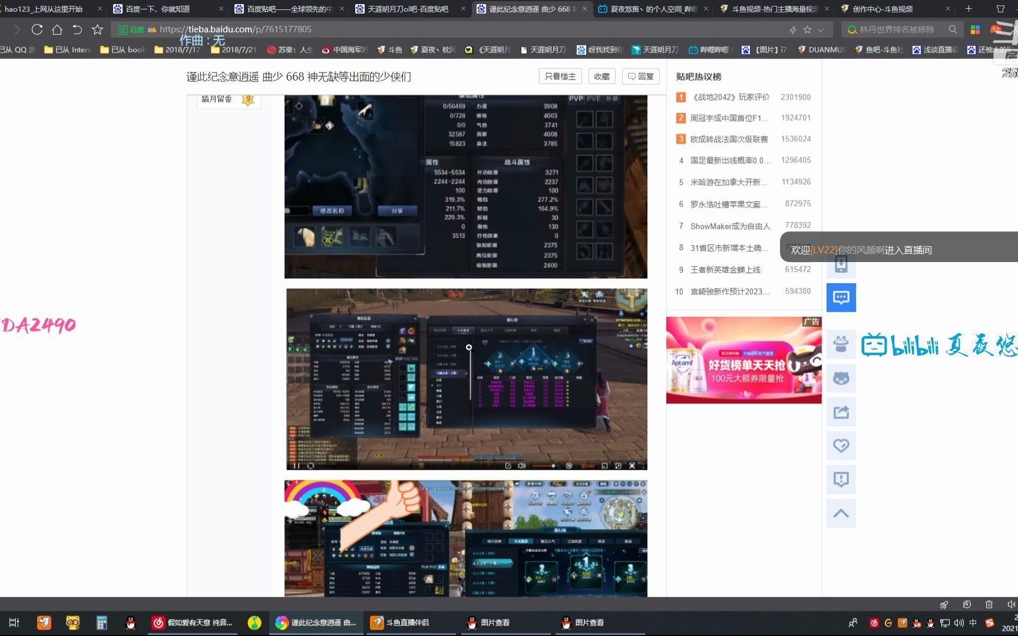Click the star favorite icon inside address bar
Screen dimensions: 1018x636
807,29
